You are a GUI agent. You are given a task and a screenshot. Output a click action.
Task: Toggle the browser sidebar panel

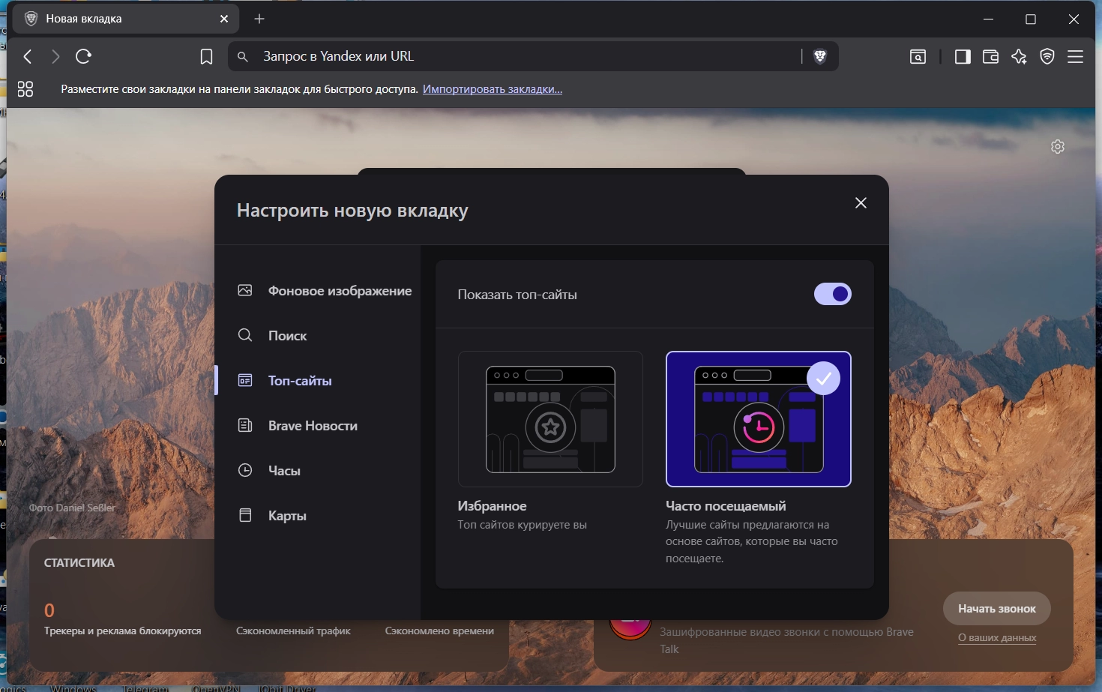[x=963, y=56]
